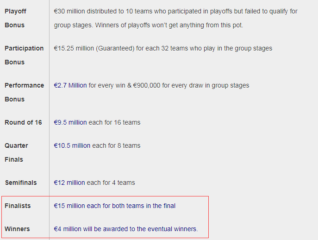Click "each for 4 teams" text
Viewport: 318px width, 240px height.
click(111, 183)
